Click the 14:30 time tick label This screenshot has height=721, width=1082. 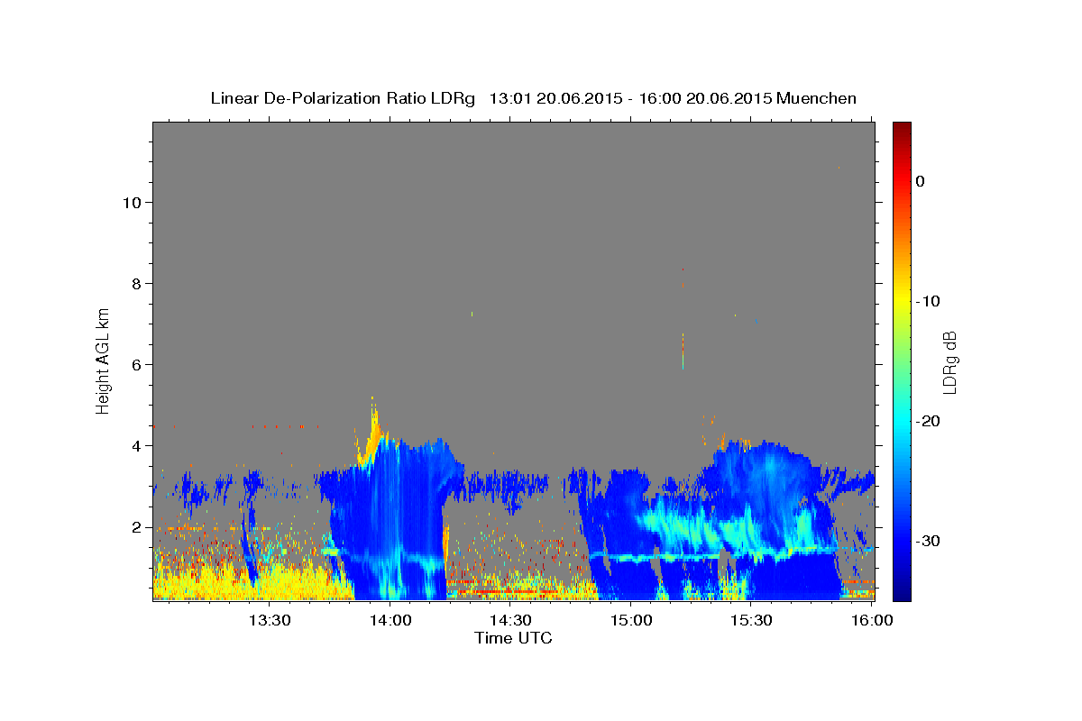[510, 620]
